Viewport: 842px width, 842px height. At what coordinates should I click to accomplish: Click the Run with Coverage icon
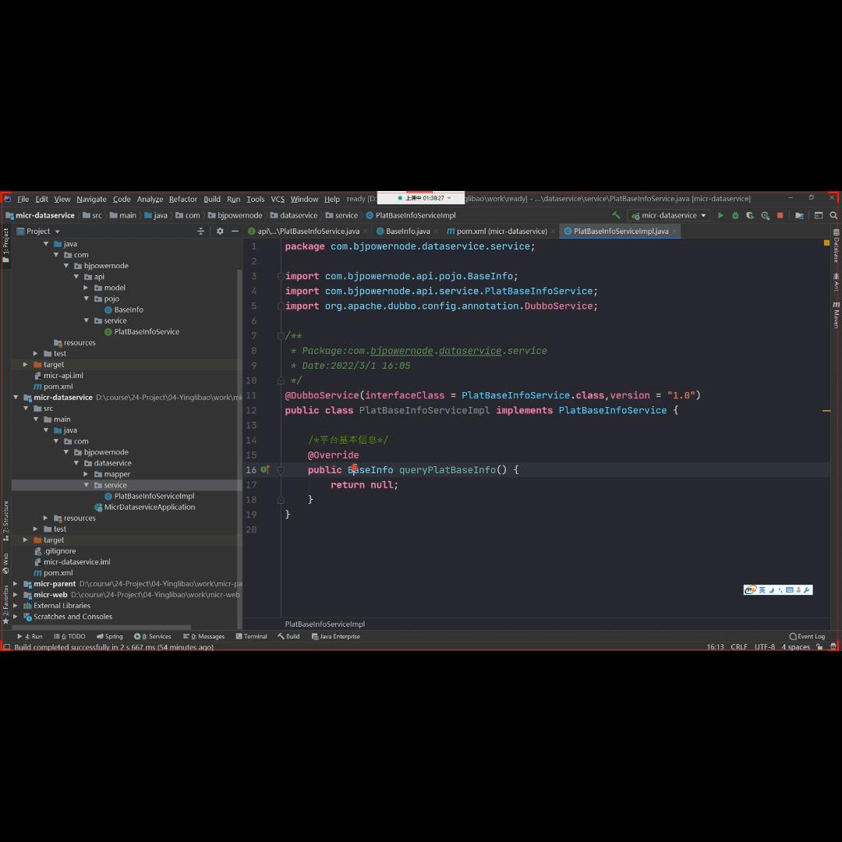(x=750, y=216)
